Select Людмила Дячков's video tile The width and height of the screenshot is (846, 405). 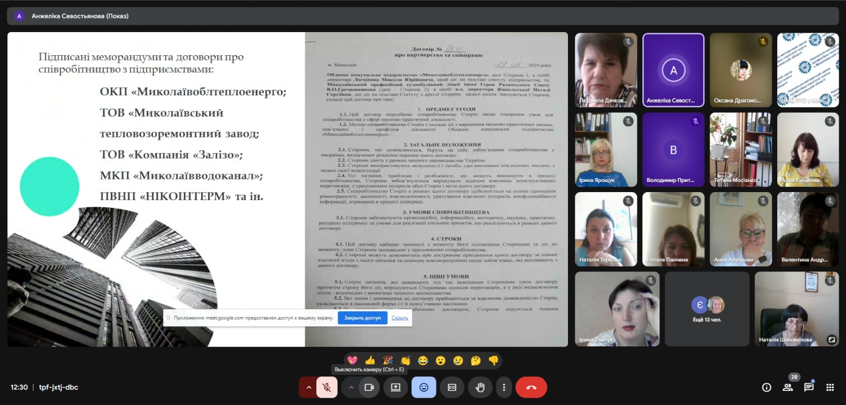pos(606,70)
